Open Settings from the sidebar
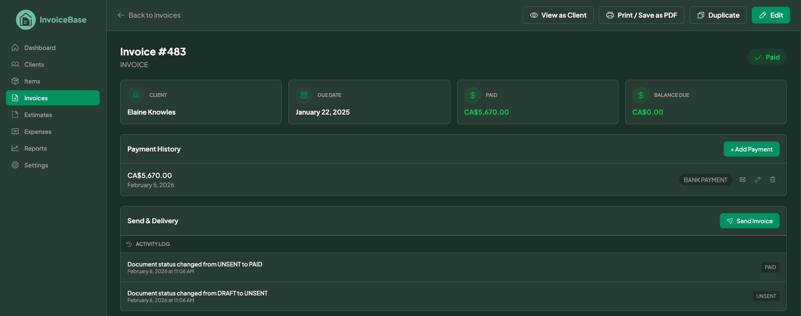The image size is (801, 316). (36, 165)
